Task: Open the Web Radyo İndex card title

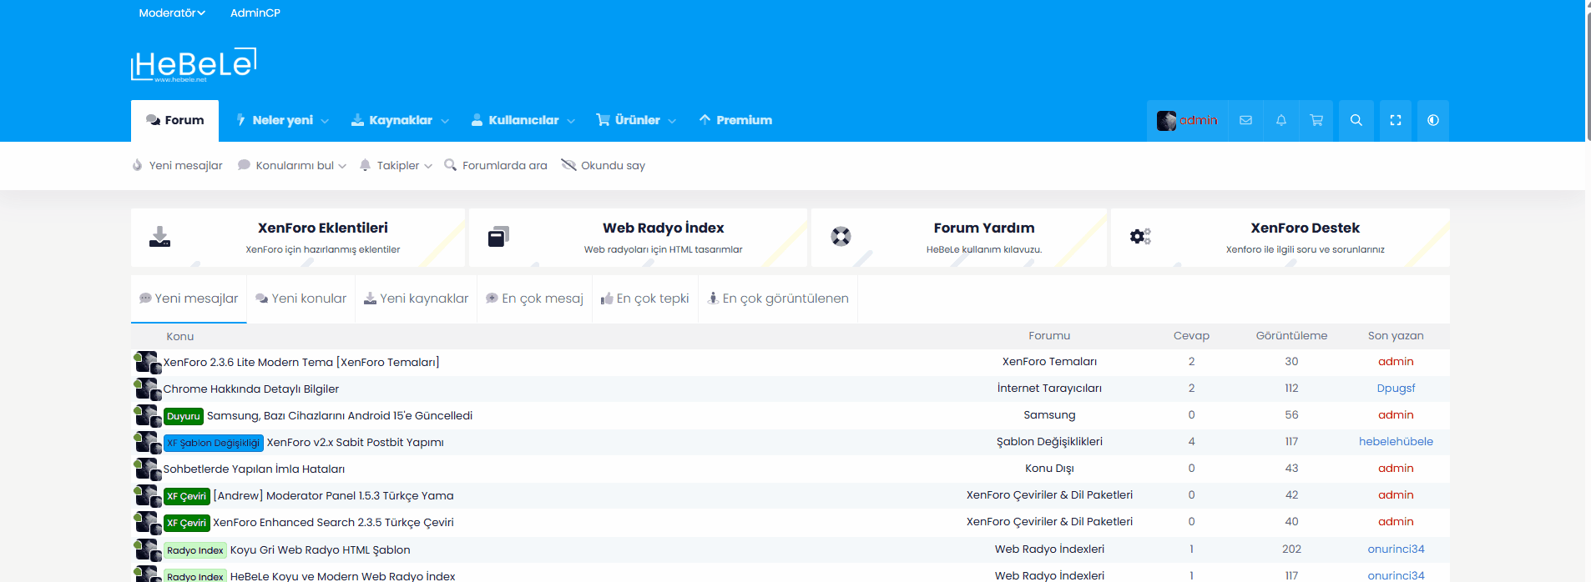Action: (x=664, y=228)
